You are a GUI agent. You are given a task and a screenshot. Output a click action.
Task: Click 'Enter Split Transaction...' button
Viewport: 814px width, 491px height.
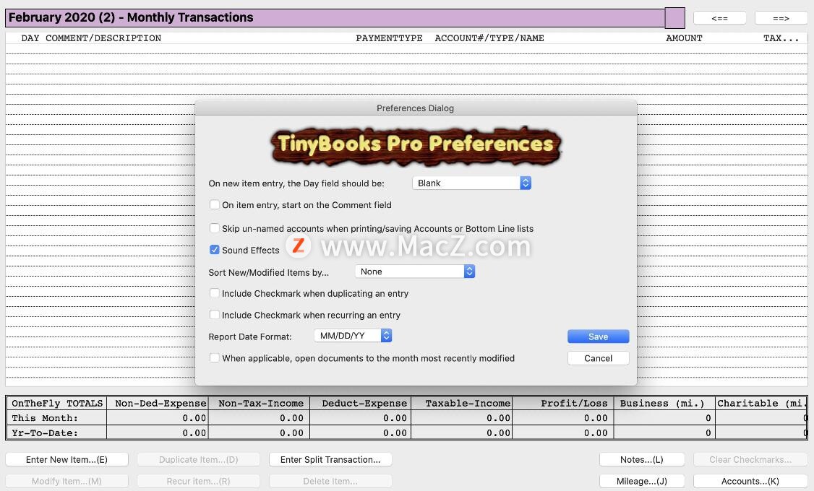[x=330, y=459]
